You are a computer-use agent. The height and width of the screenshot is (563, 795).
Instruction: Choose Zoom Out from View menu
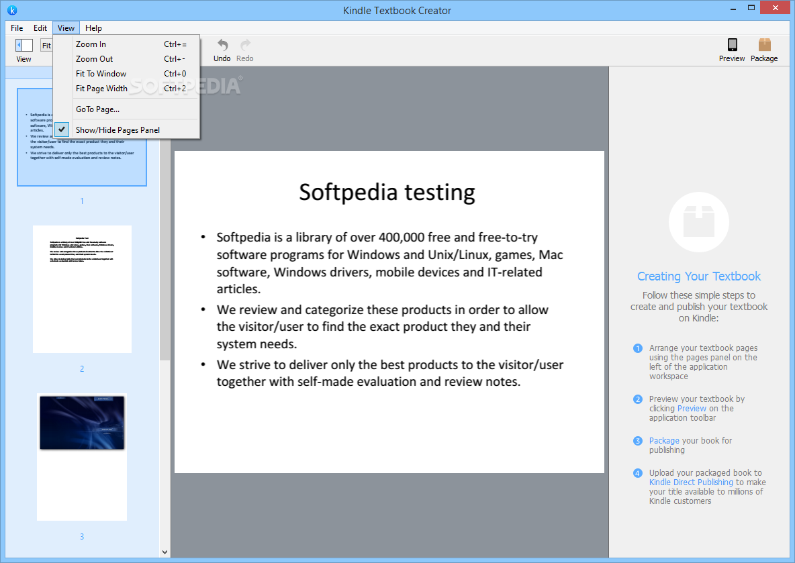point(126,59)
